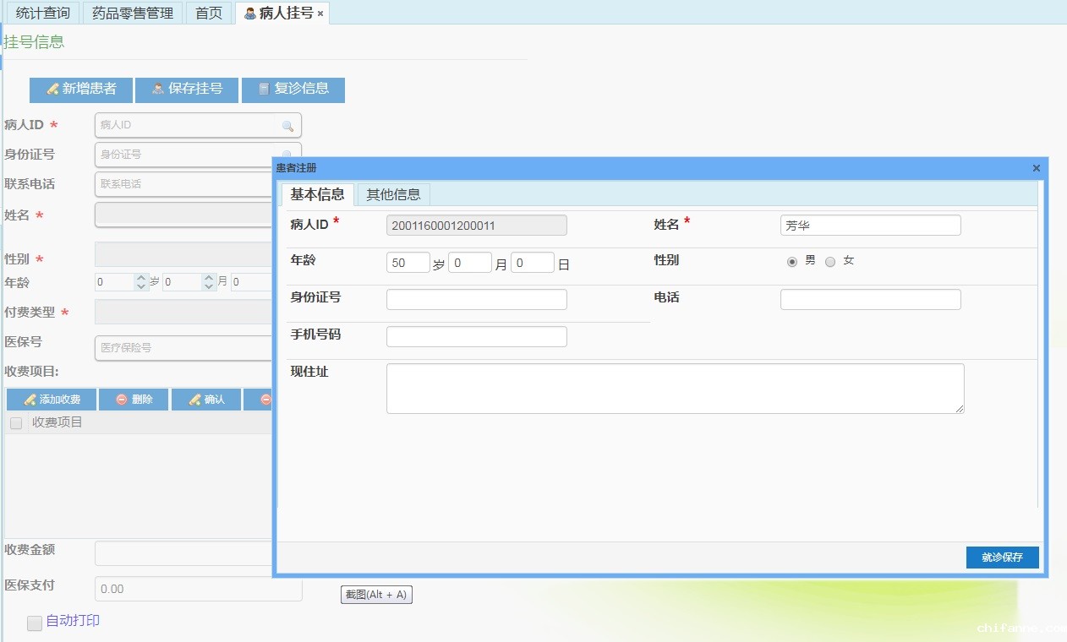Open the 性别 dropdown in 挂号信息 form
The height and width of the screenshot is (642, 1067).
pyautogui.click(x=183, y=254)
